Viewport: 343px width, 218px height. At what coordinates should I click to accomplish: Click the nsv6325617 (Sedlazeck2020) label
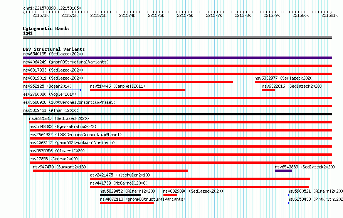pyautogui.click(x=59, y=118)
